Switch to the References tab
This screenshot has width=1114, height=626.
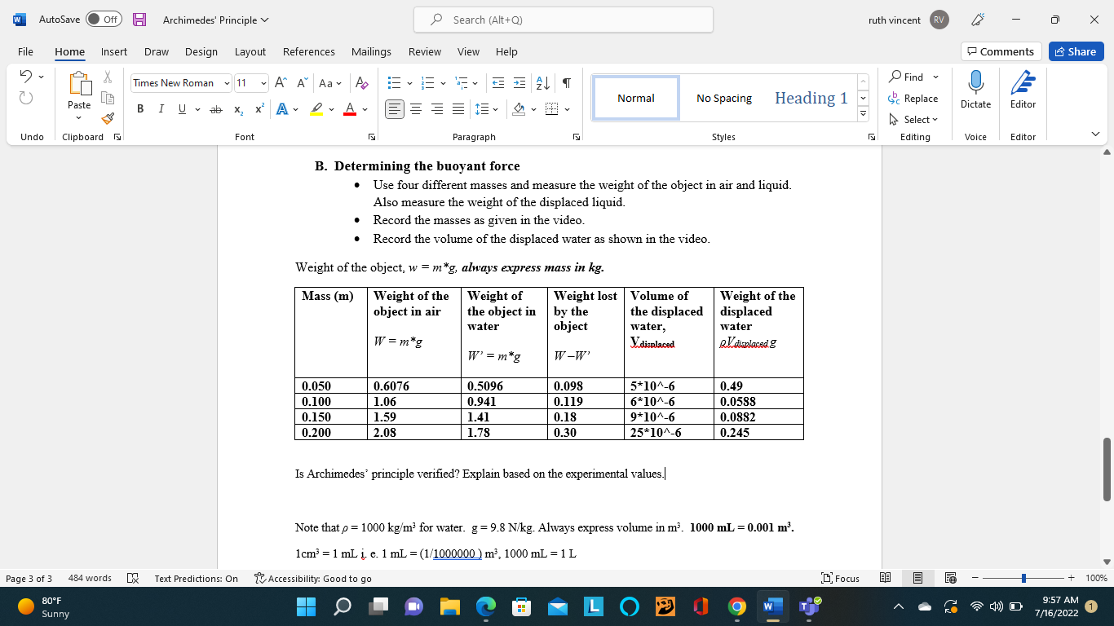[308, 51]
